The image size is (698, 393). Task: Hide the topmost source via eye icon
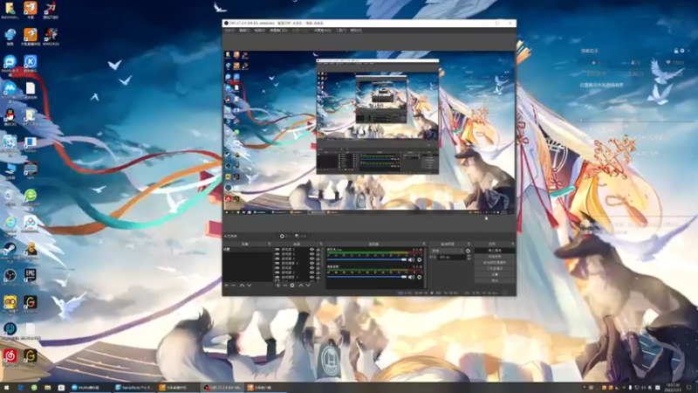pyautogui.click(x=312, y=250)
